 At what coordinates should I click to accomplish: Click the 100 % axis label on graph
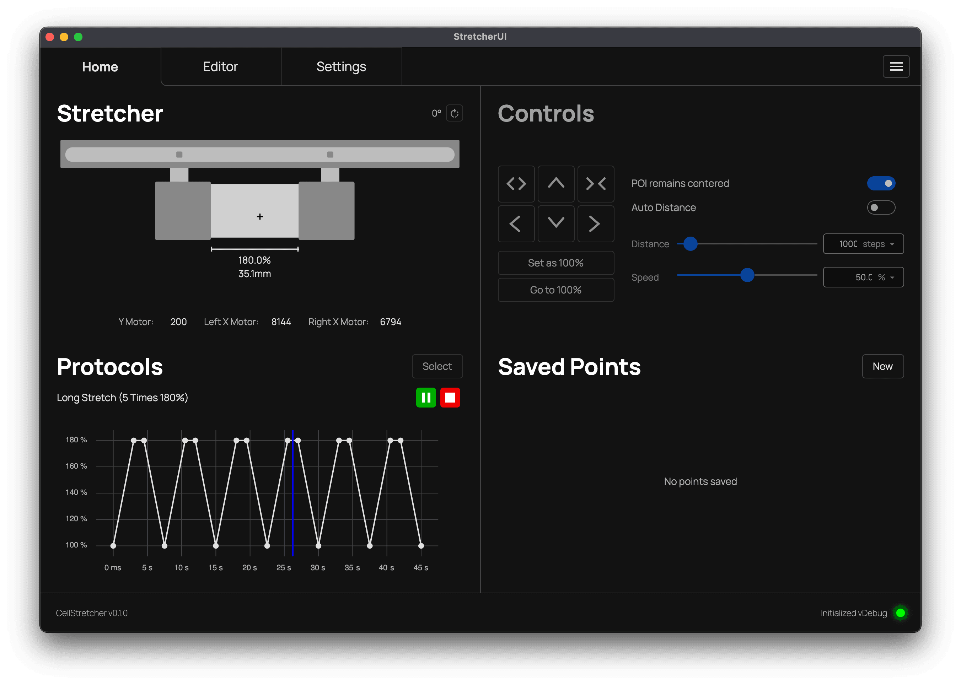click(x=76, y=545)
